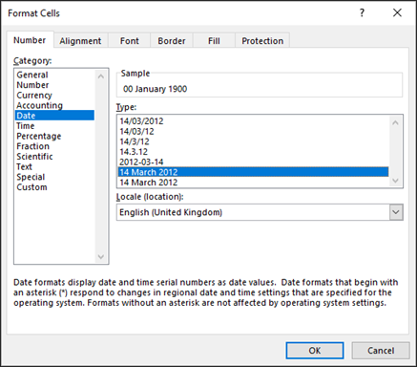417x367 pixels.
Task: Click the Type list down arrow
Action: click(395, 181)
